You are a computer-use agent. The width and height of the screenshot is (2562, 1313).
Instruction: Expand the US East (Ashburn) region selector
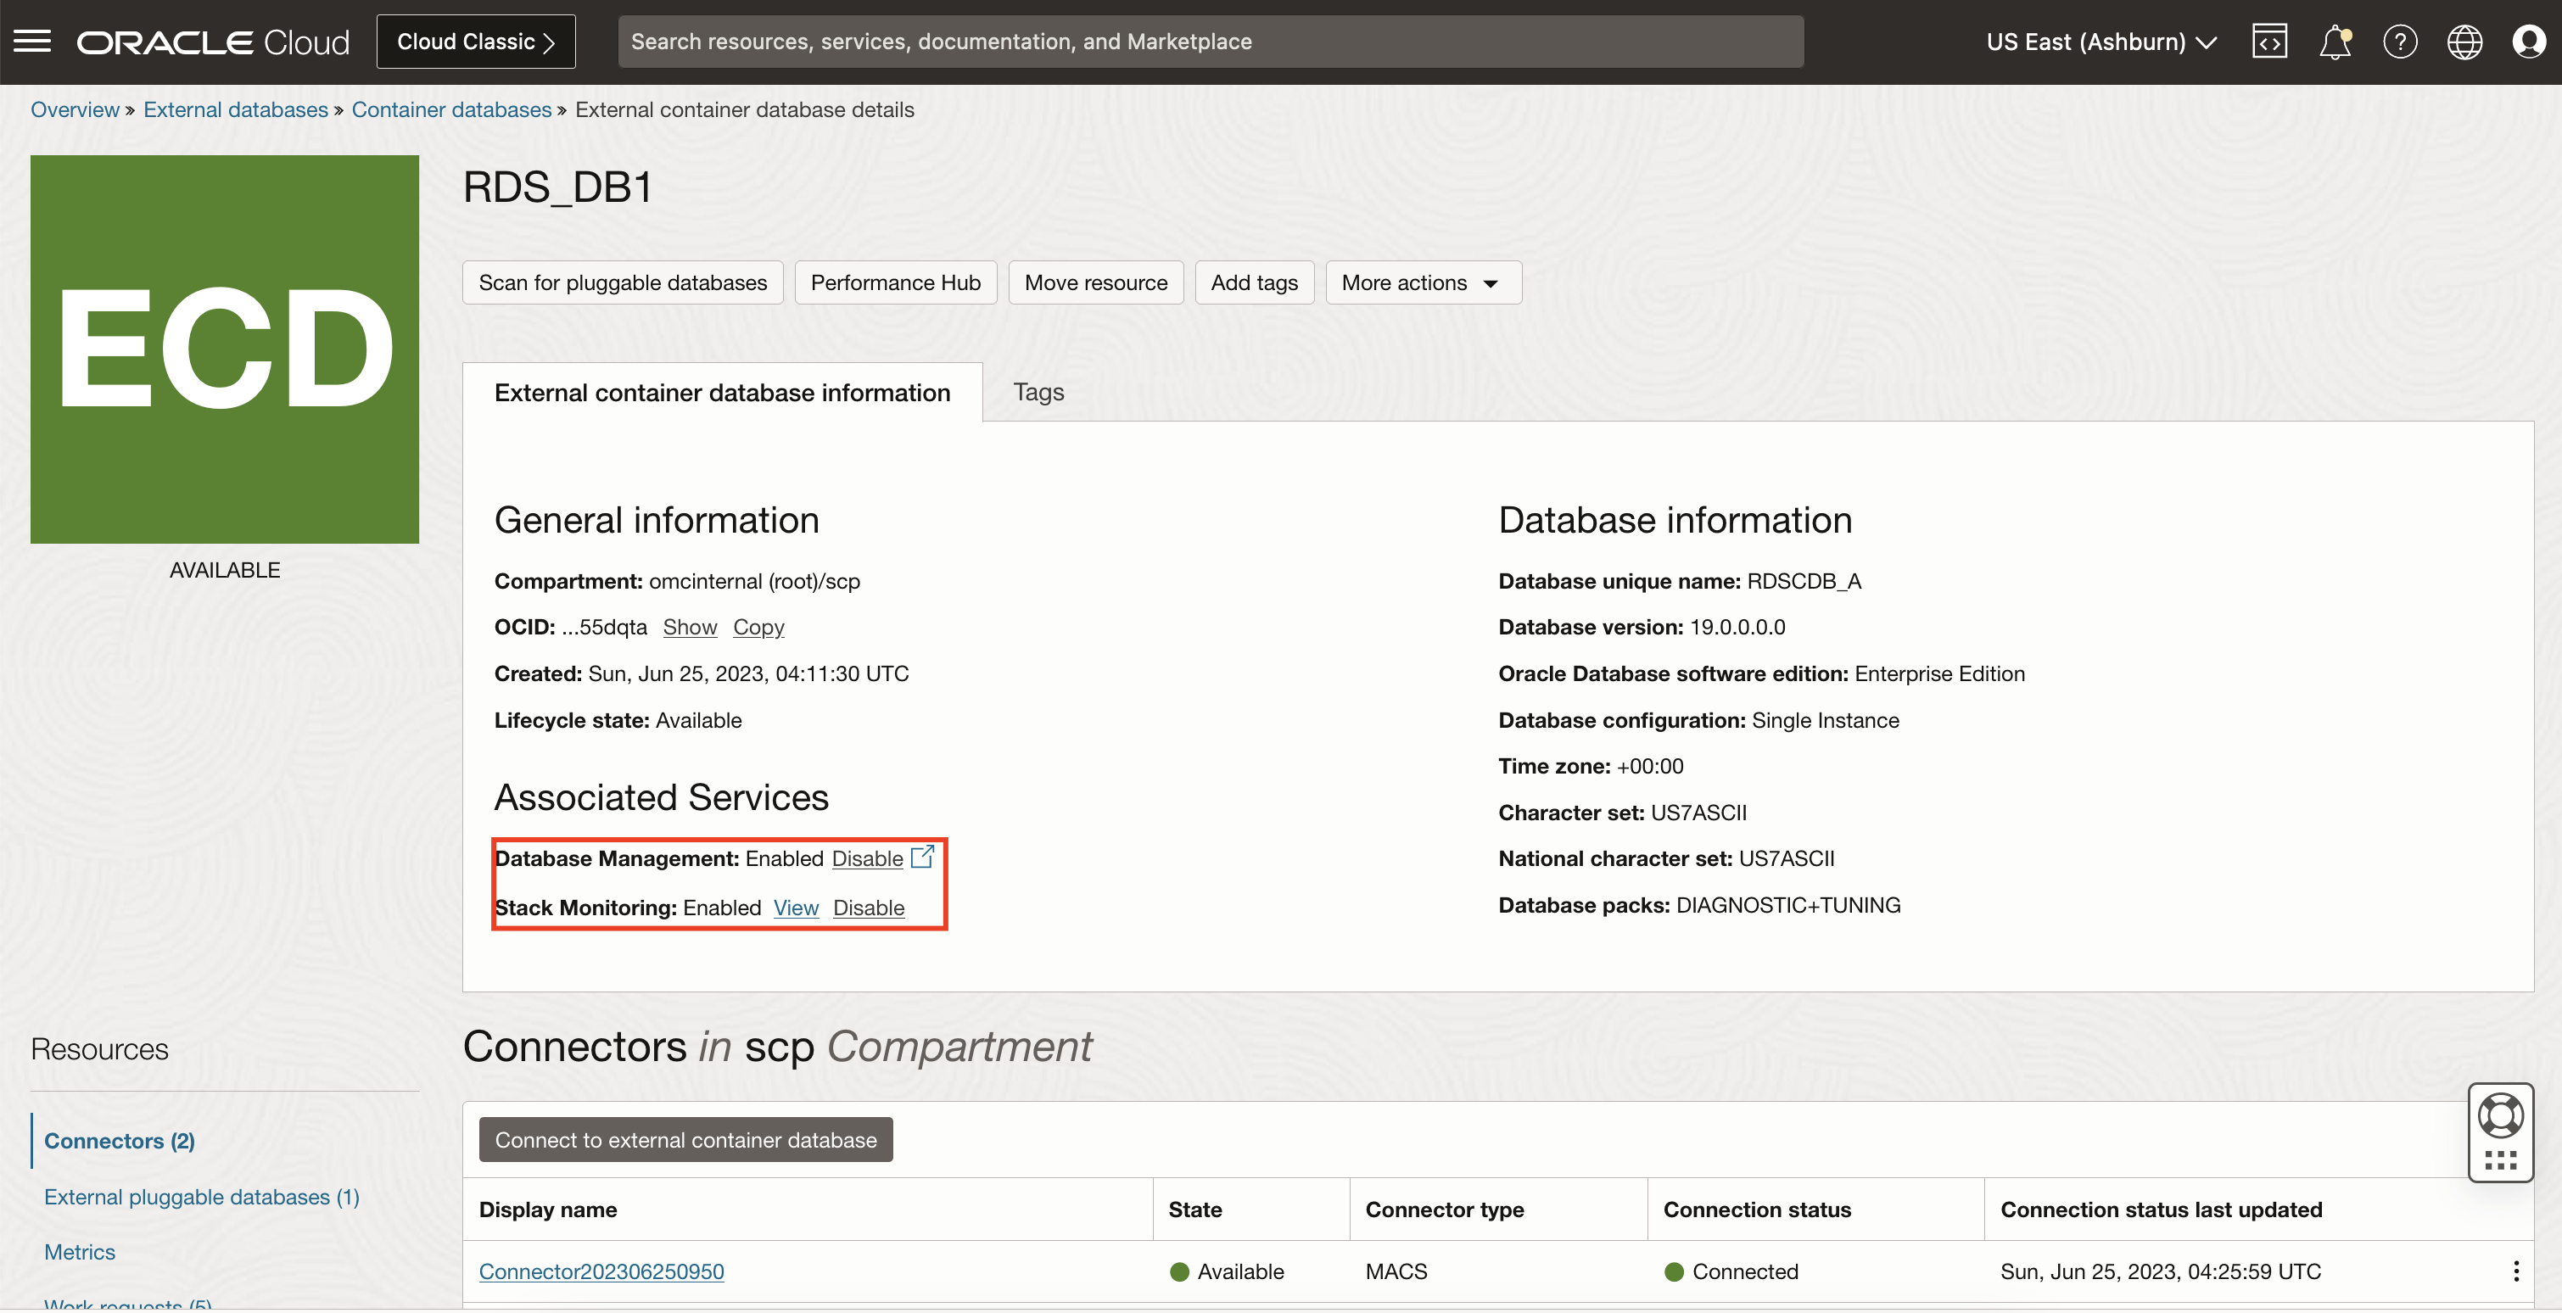coord(2101,42)
